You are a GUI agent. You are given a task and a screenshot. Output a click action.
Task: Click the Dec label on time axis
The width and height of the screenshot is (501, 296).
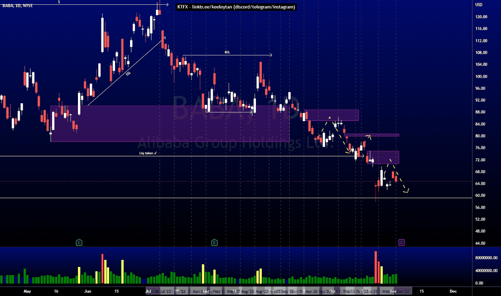click(x=453, y=291)
